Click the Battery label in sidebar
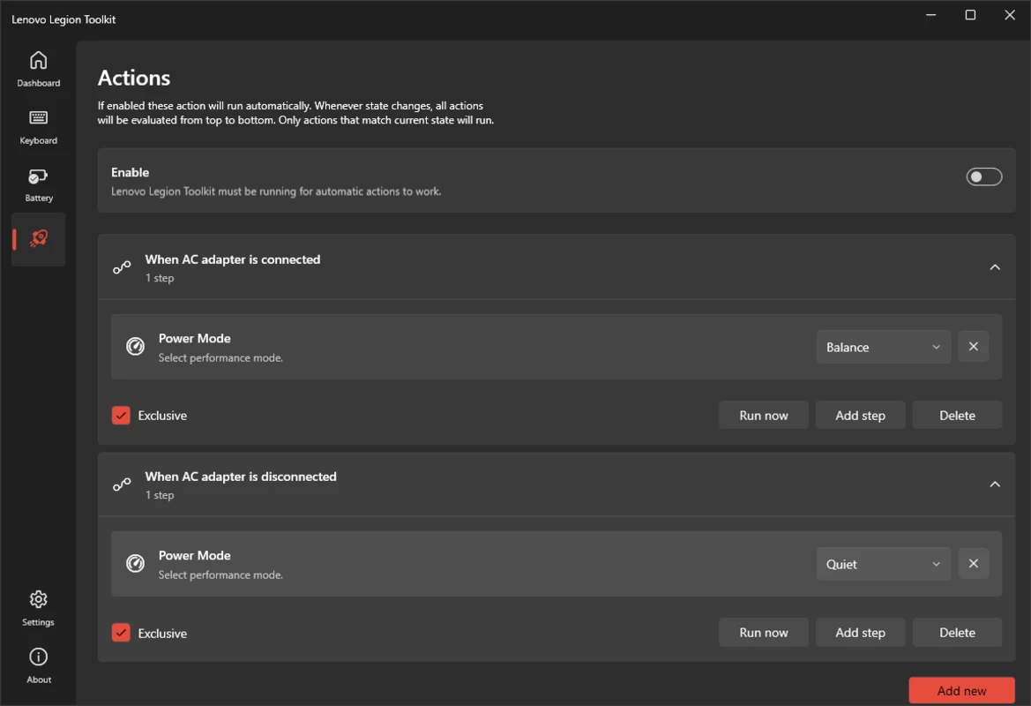1031x706 pixels. 39,198
